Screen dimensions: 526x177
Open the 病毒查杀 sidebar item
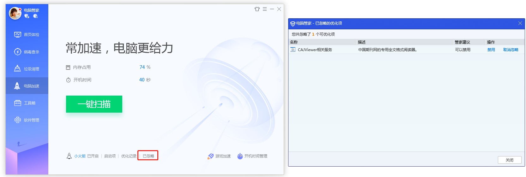pos(27,52)
